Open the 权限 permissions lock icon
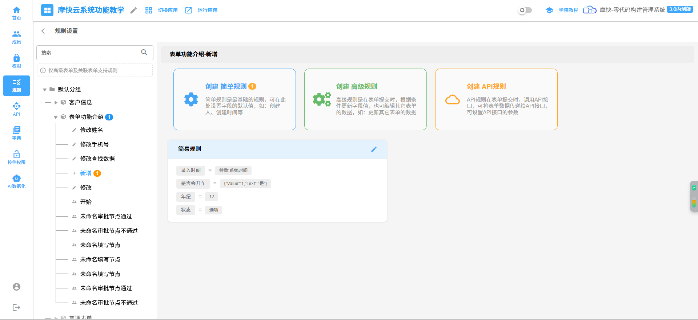Screen dimensions: 698x320 [x=16, y=58]
